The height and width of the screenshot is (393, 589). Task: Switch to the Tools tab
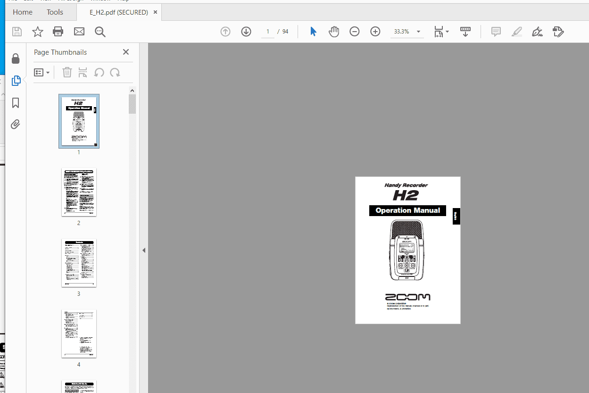pyautogui.click(x=55, y=12)
